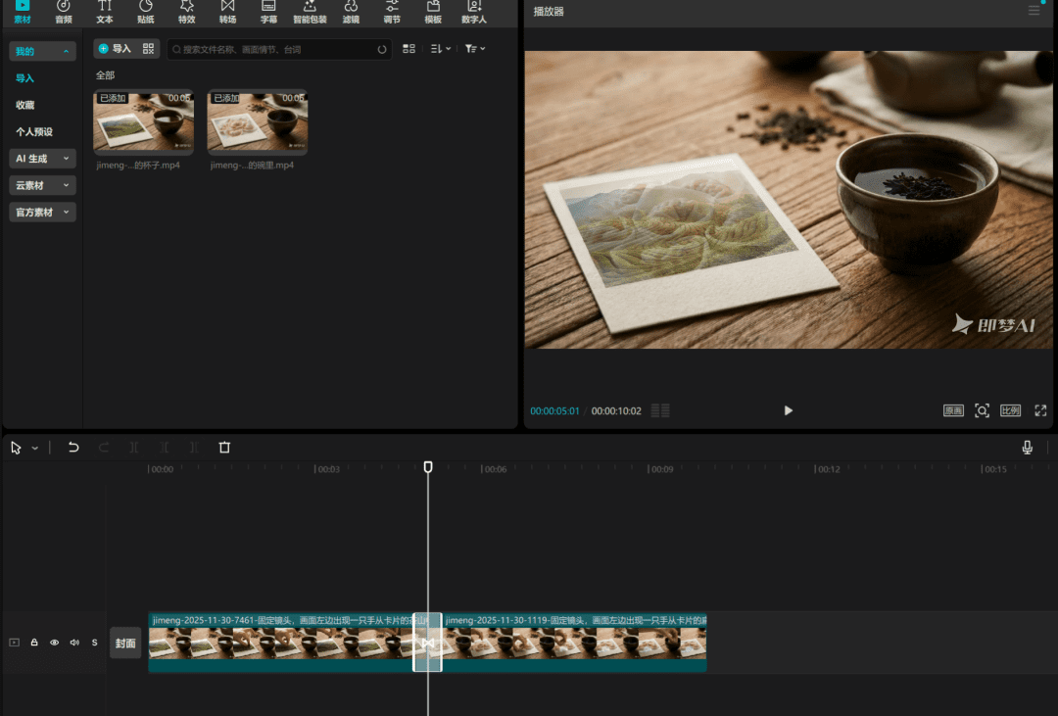The image size is (1058, 716).
Task: Click the microphone record voiceover icon
Action: tap(1027, 448)
